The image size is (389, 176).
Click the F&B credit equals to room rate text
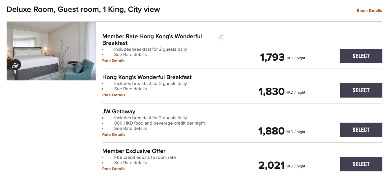point(145,158)
